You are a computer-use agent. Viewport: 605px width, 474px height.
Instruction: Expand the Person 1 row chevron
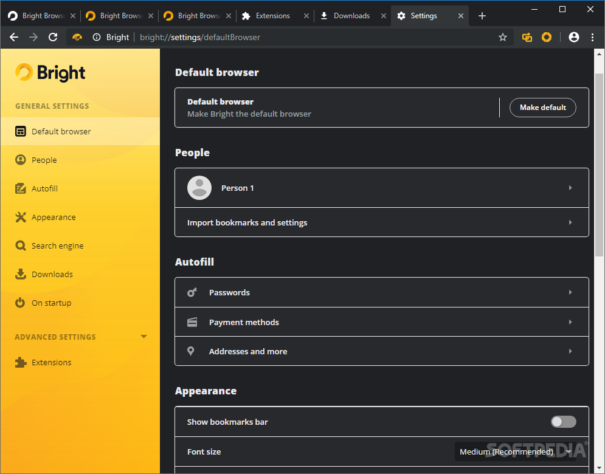[570, 188]
